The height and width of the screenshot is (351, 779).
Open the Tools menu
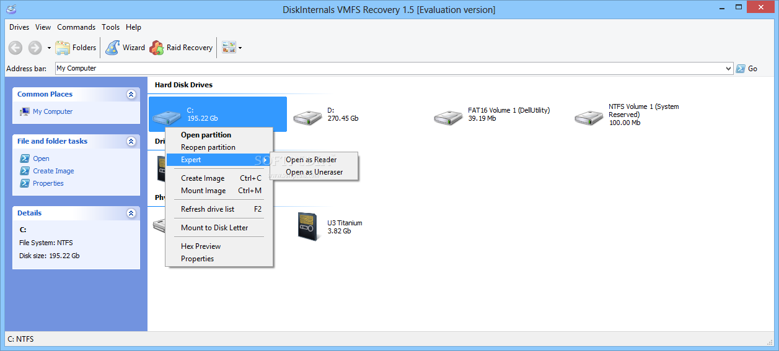tap(111, 27)
